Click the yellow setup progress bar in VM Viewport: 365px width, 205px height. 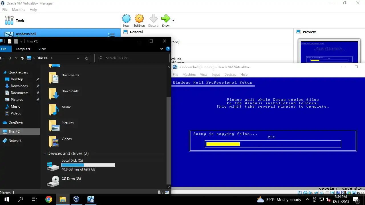pyautogui.click(x=223, y=144)
